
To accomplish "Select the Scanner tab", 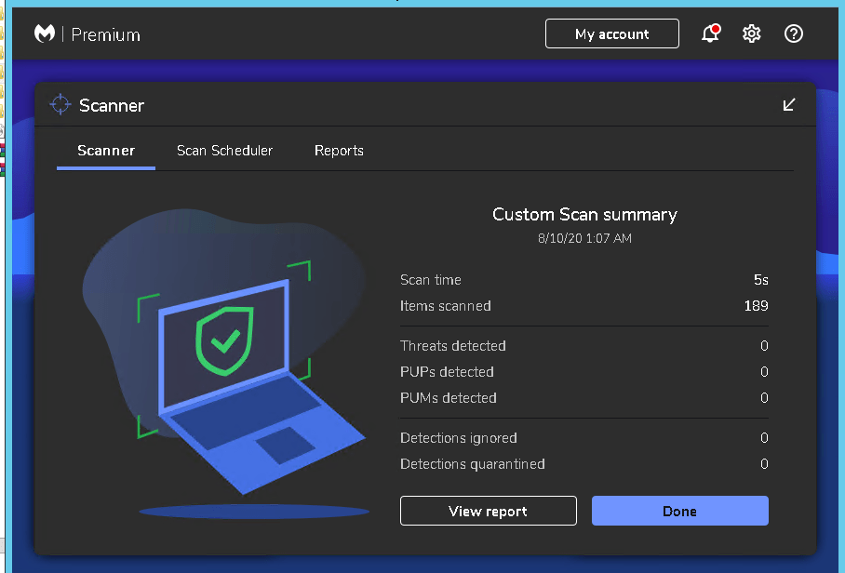I will 106,151.
